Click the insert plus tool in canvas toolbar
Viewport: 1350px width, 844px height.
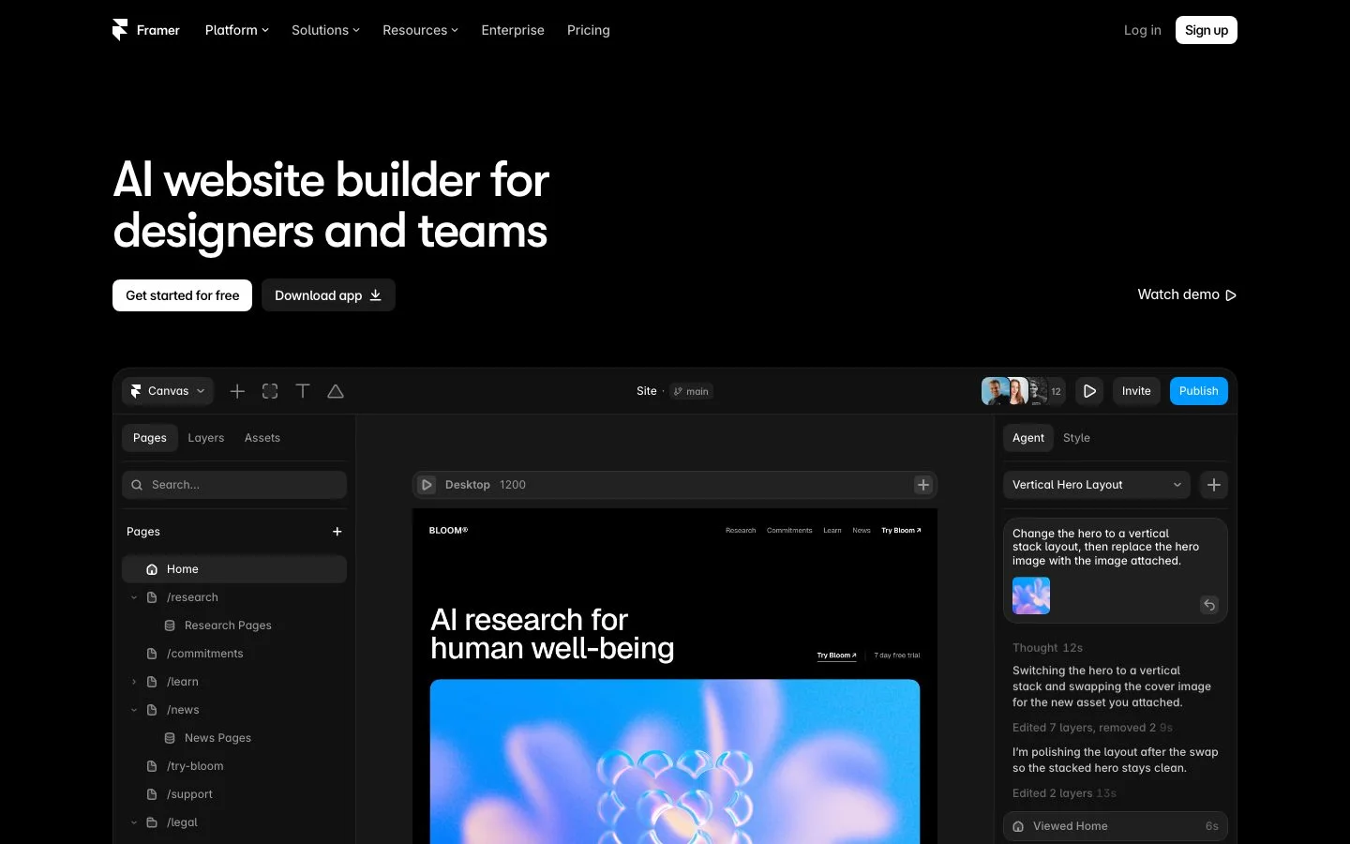[237, 391]
